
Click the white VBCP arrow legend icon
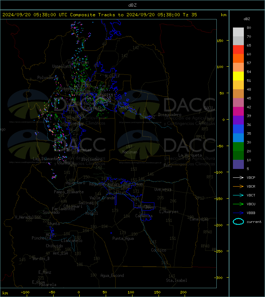click(238, 177)
